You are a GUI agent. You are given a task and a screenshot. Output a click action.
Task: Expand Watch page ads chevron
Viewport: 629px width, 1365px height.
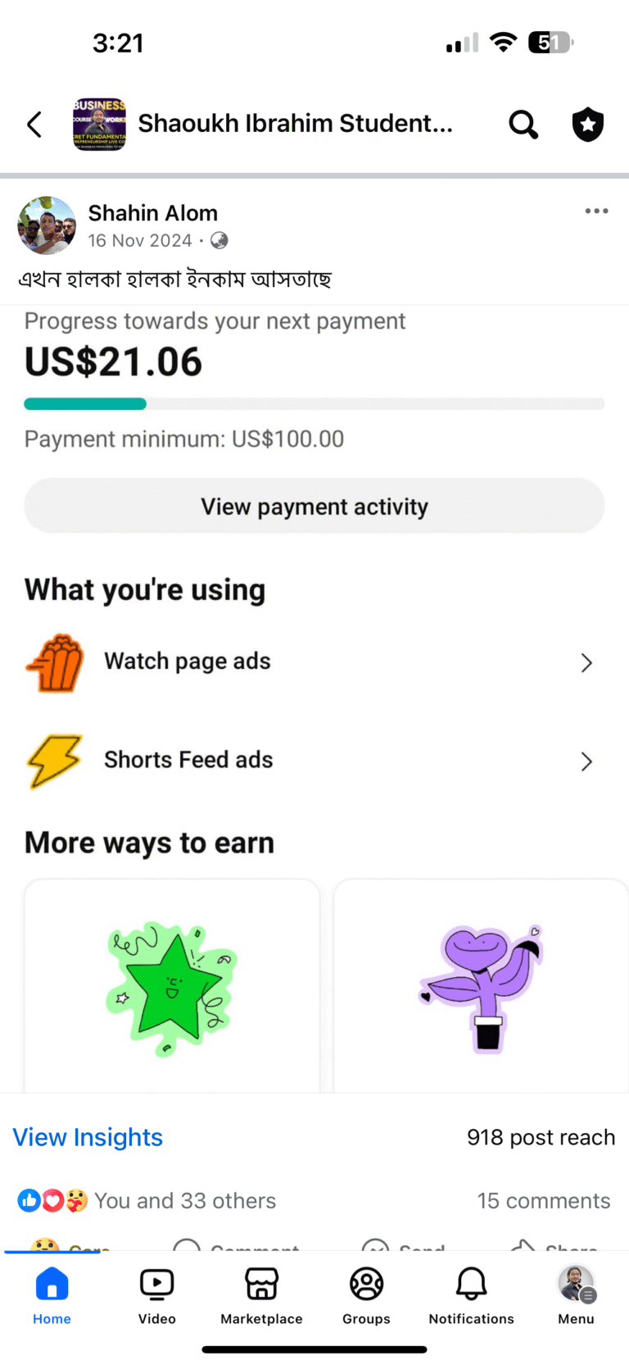tap(586, 662)
